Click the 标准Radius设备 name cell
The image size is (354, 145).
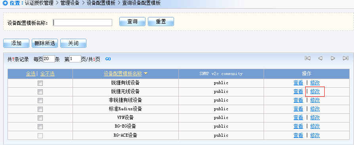click(125, 109)
